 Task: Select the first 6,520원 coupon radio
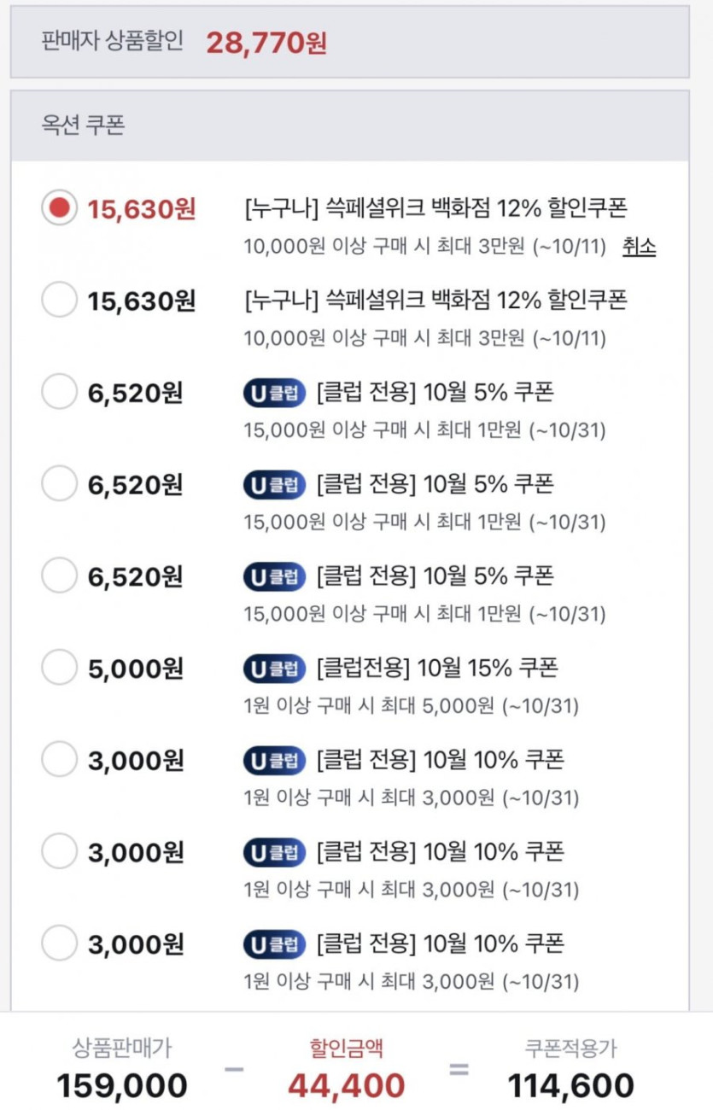(59, 393)
